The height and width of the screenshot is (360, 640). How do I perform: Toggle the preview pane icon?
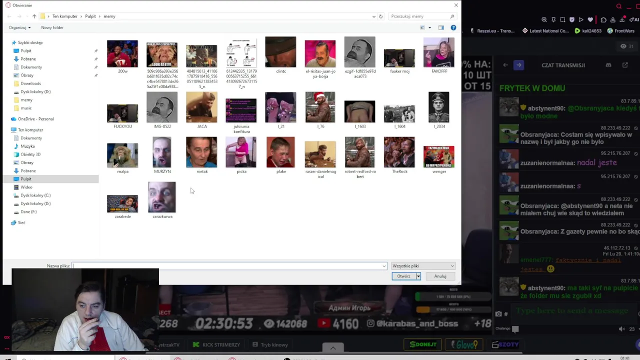pos(441,27)
